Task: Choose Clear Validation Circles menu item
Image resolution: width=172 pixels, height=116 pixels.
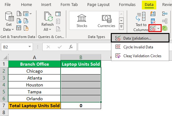Action: click(140, 56)
